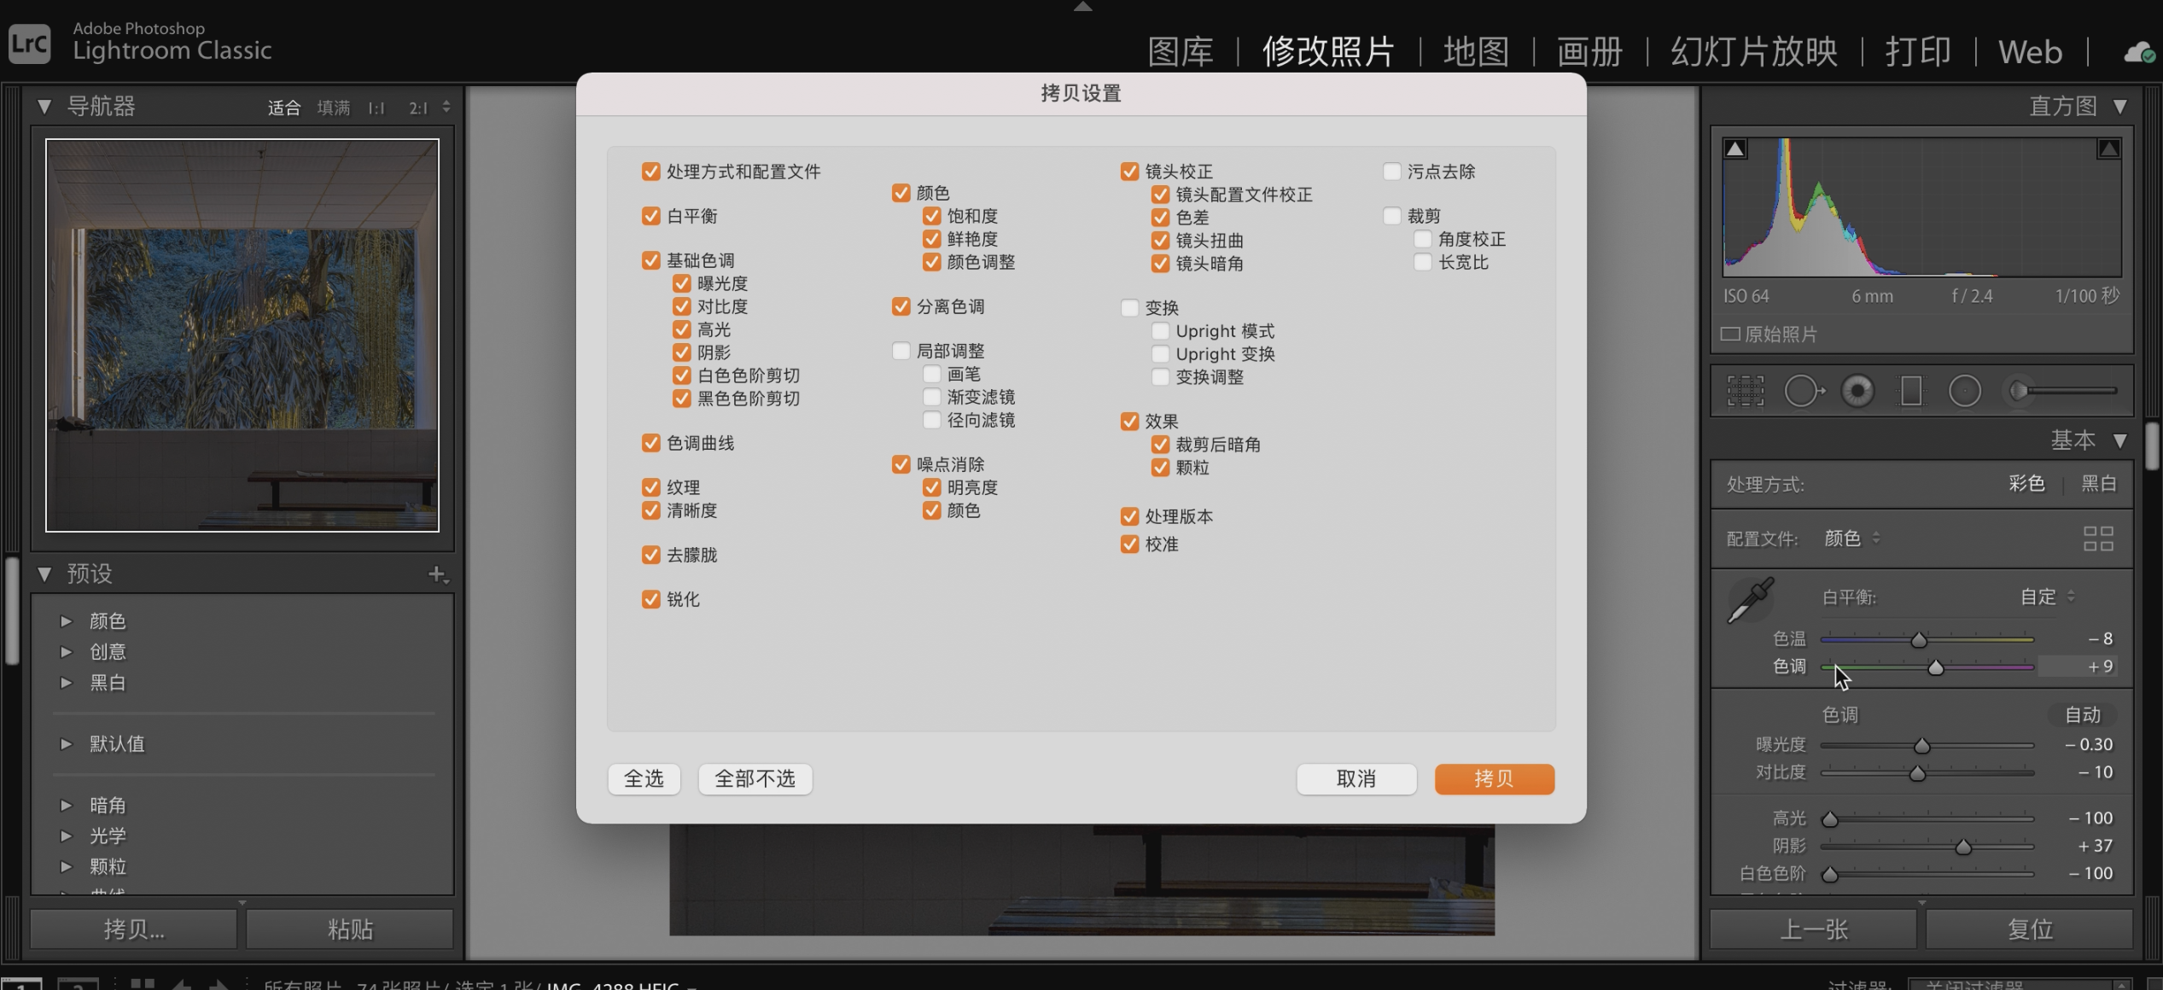The width and height of the screenshot is (2163, 990).
Task: Open the 白平衡 自定 dropdown
Action: pos(2047,597)
